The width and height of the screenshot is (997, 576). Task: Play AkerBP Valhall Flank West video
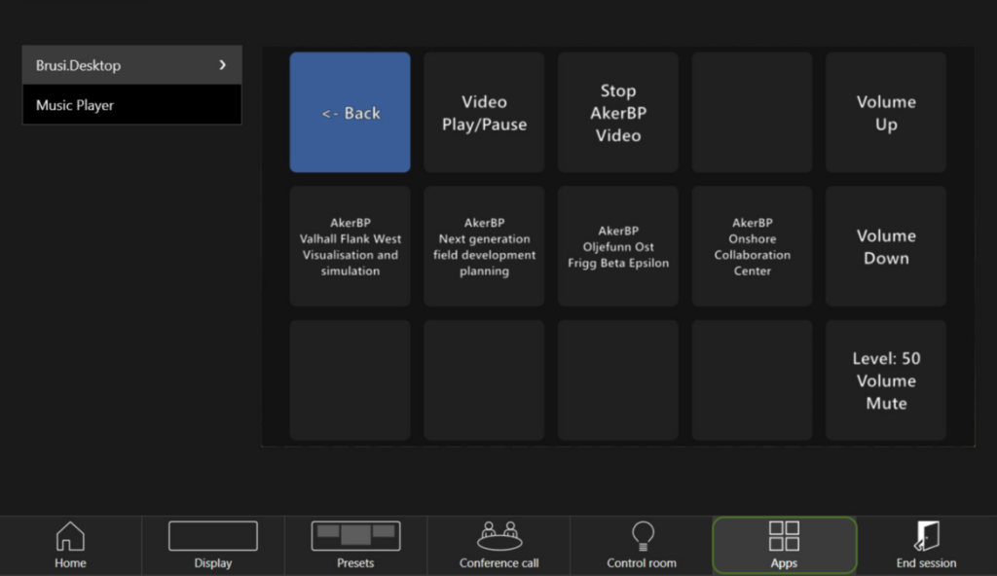point(351,247)
